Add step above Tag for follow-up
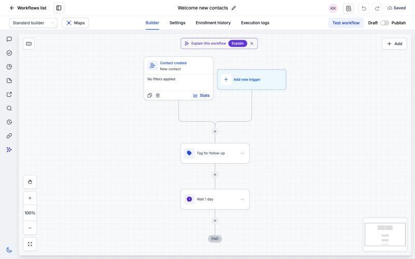The height and width of the screenshot is (259, 415). [215, 132]
